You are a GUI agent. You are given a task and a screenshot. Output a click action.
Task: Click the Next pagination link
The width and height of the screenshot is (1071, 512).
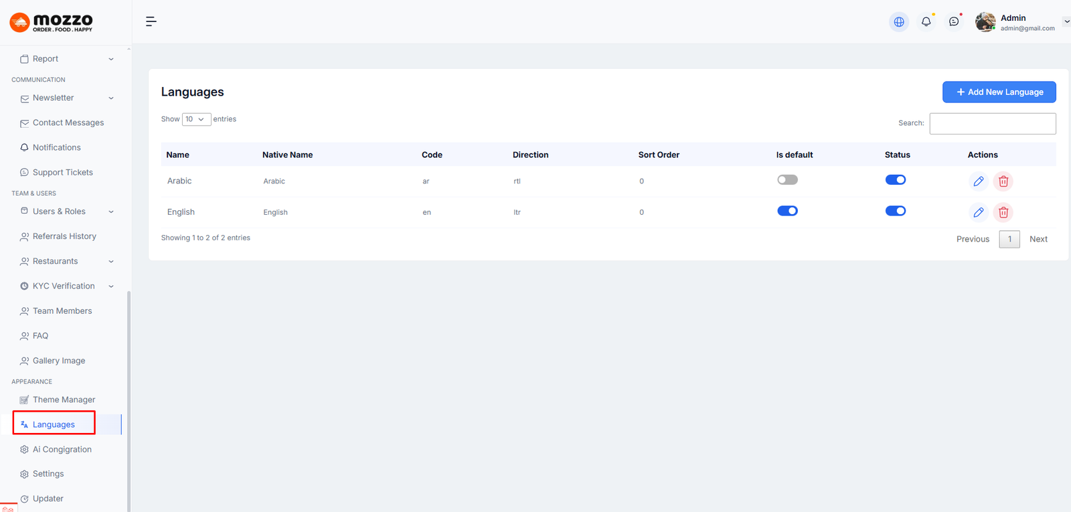coord(1038,239)
